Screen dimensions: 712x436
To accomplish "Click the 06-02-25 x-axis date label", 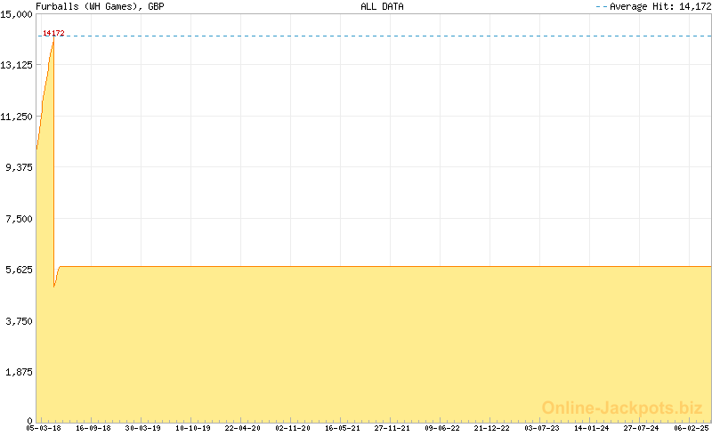I will (x=692, y=428).
